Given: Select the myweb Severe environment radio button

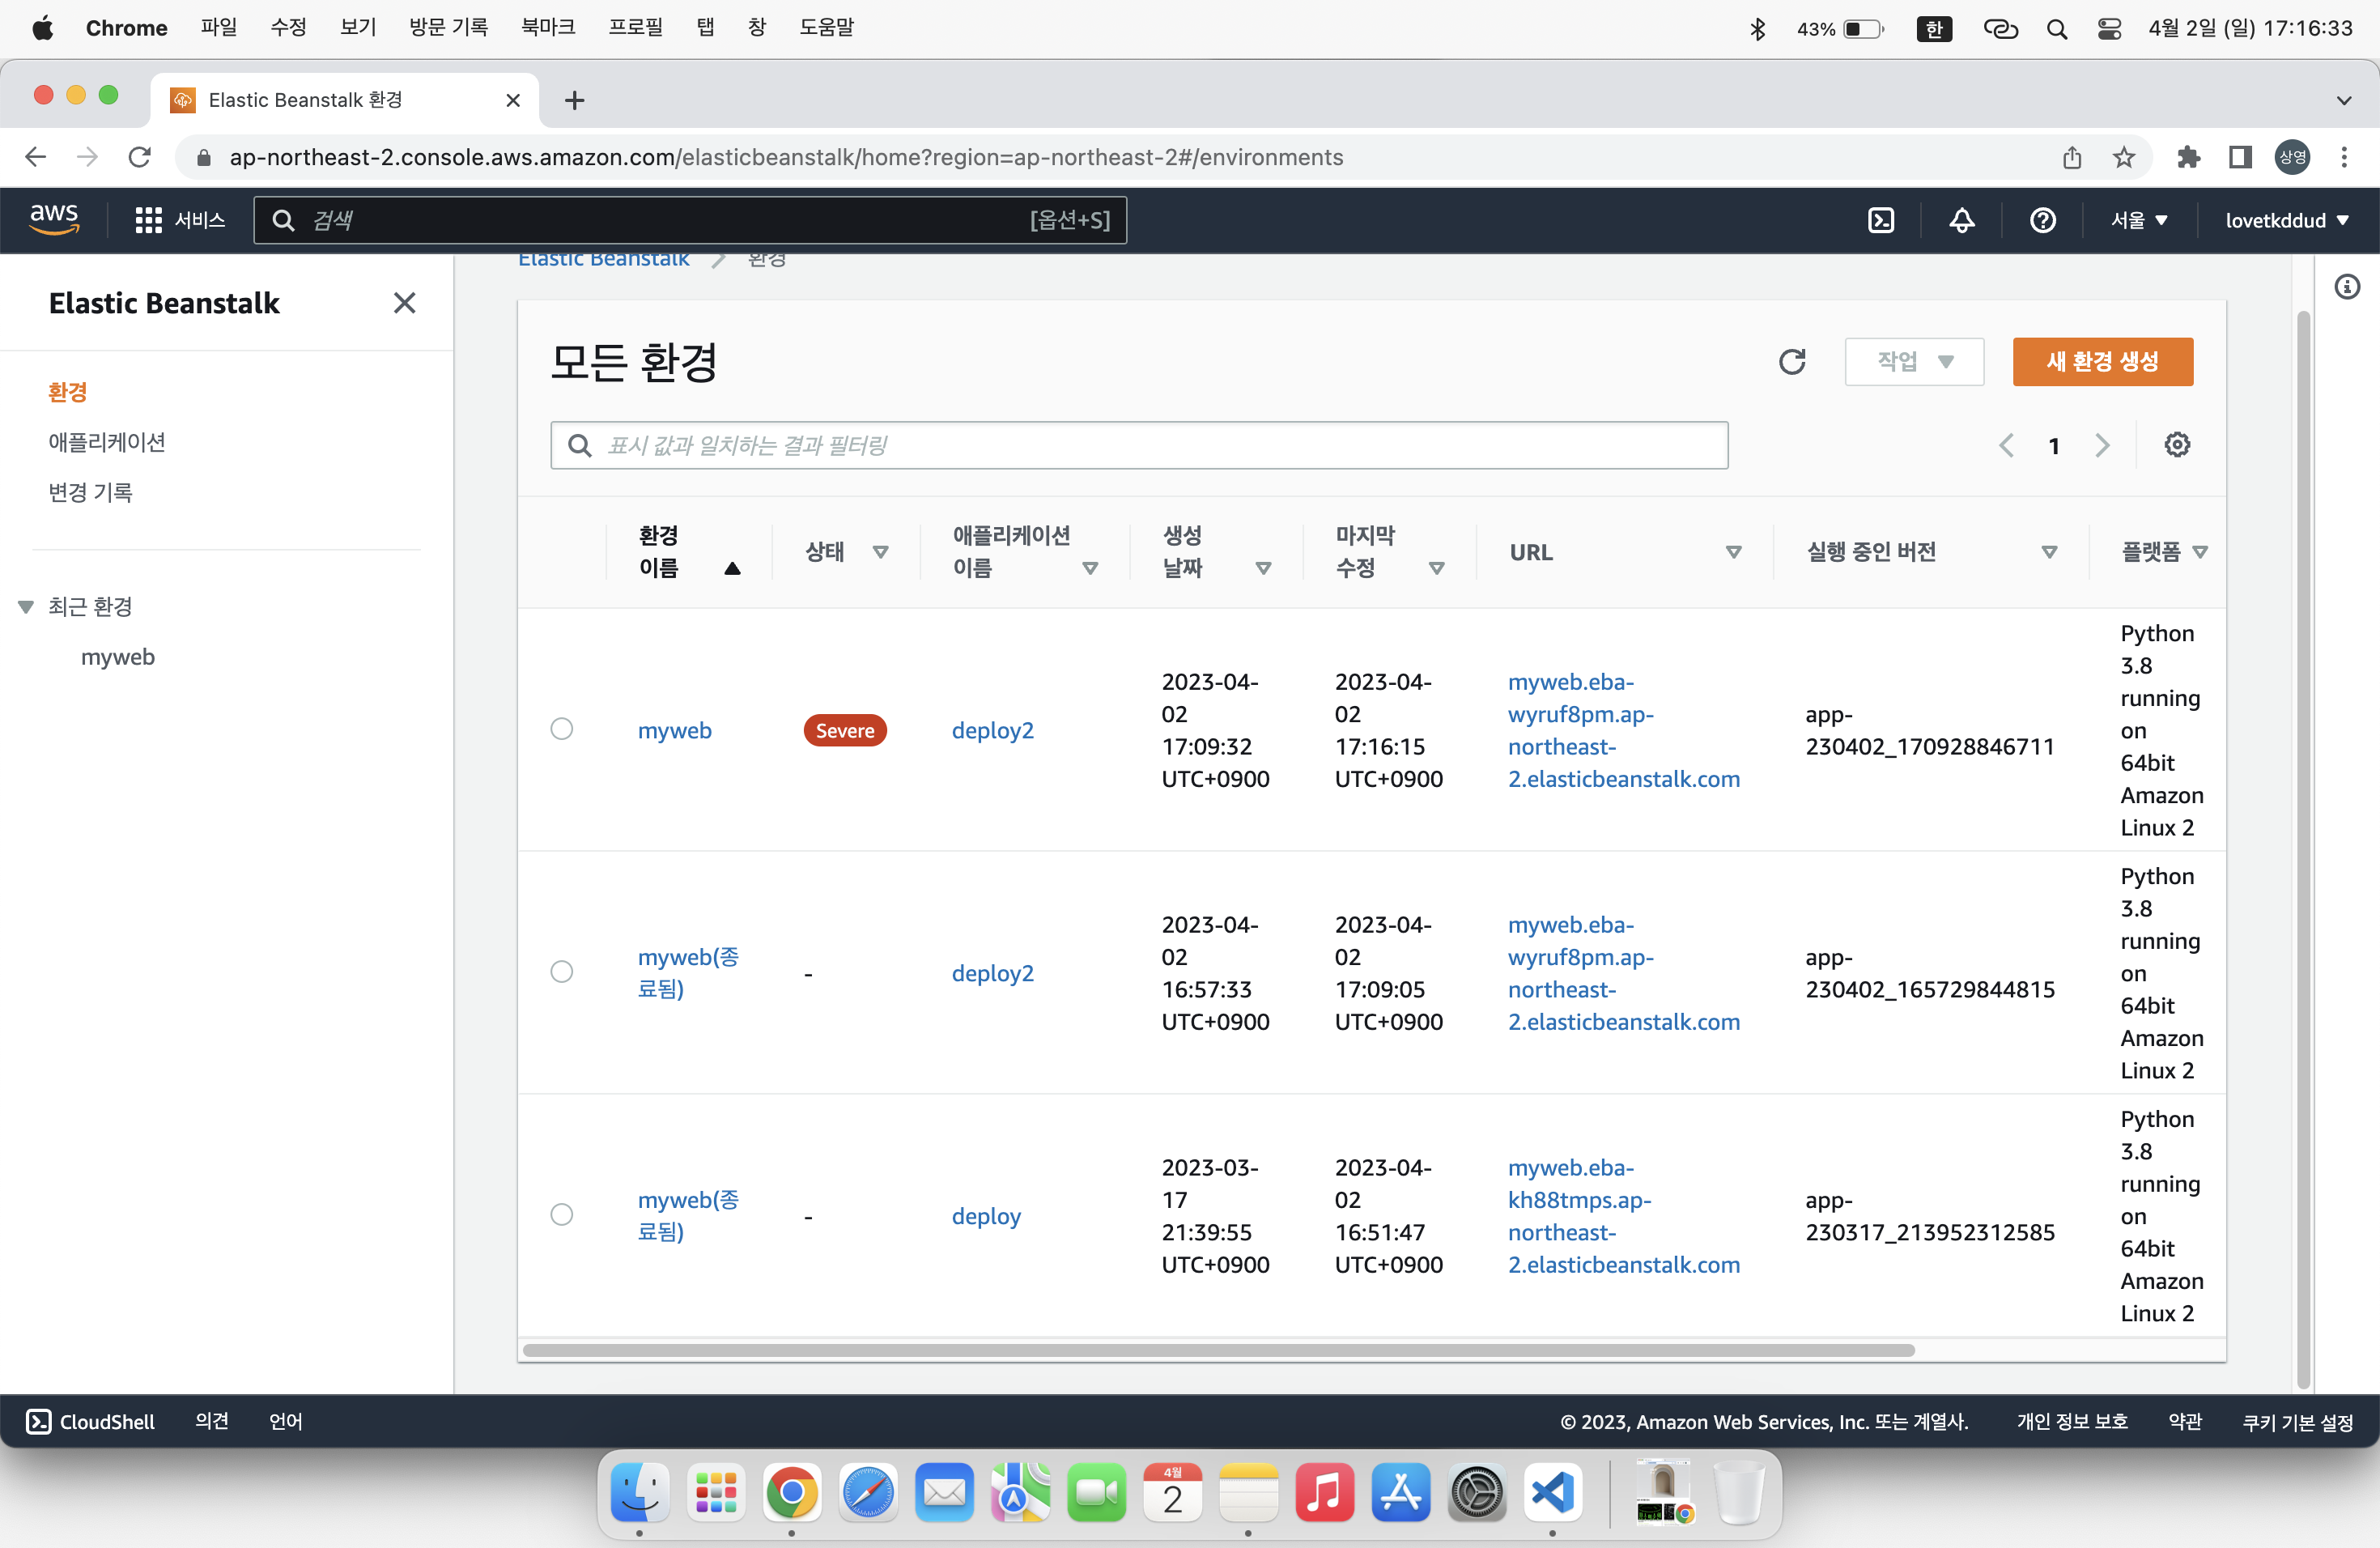Looking at the screenshot, I should pos(562,729).
